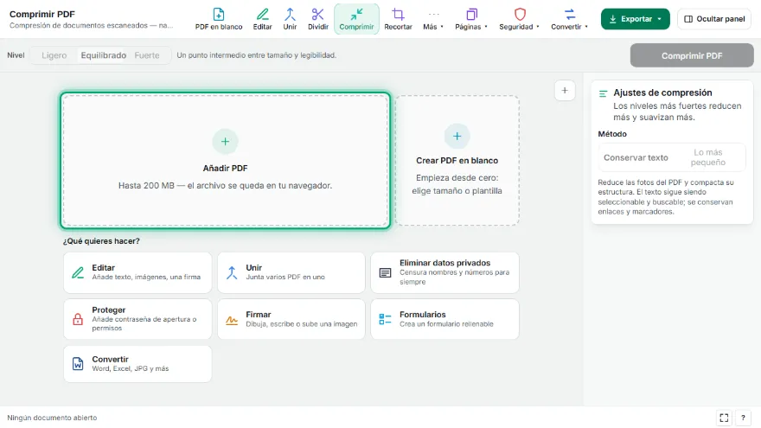
Task: Click the green Exportar button
Action: (635, 19)
